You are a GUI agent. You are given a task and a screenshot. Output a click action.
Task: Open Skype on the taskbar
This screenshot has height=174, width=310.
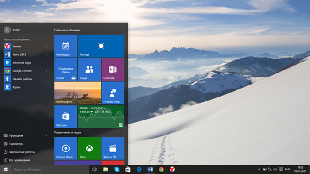116,170
